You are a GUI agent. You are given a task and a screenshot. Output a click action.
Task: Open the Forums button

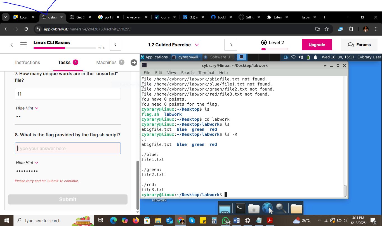(359, 45)
